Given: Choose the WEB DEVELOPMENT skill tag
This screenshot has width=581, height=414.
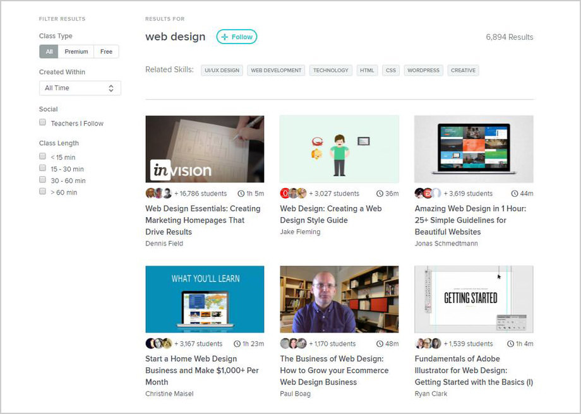Looking at the screenshot, I should 276,70.
